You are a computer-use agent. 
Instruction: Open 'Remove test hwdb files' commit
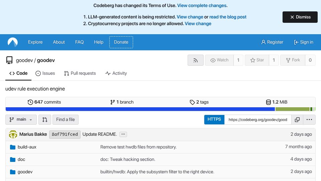[138, 147]
